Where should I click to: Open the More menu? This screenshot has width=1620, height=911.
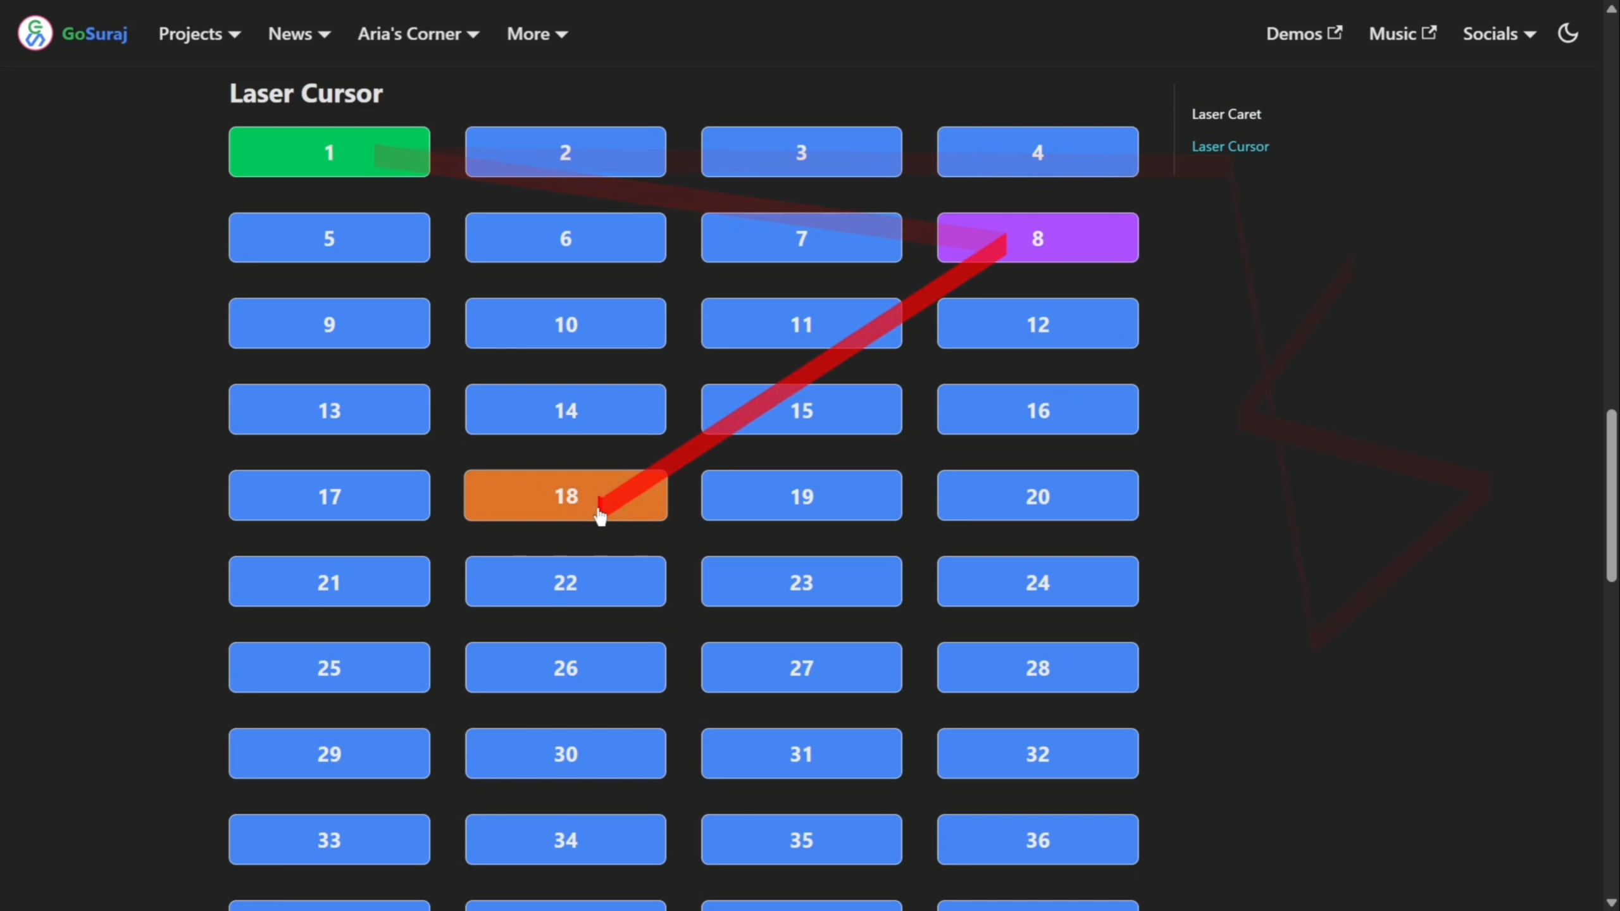(537, 34)
